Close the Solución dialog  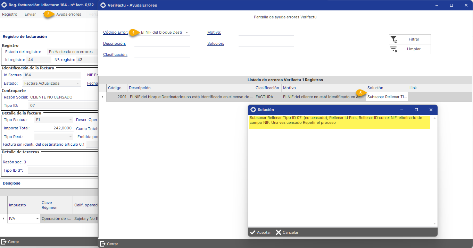click(431, 110)
